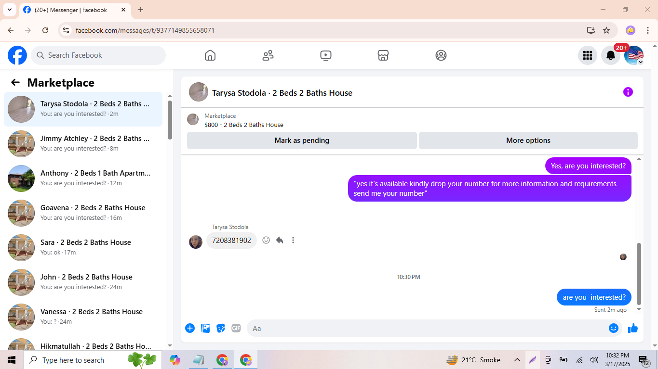658x369 pixels.
Task: Reply to message 7208381902 with arrow icon
Action: pos(280,240)
